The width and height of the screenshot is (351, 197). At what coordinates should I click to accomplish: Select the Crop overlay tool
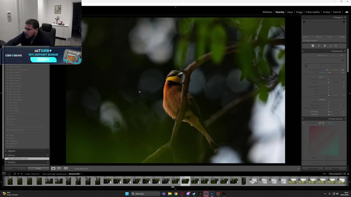(319, 46)
